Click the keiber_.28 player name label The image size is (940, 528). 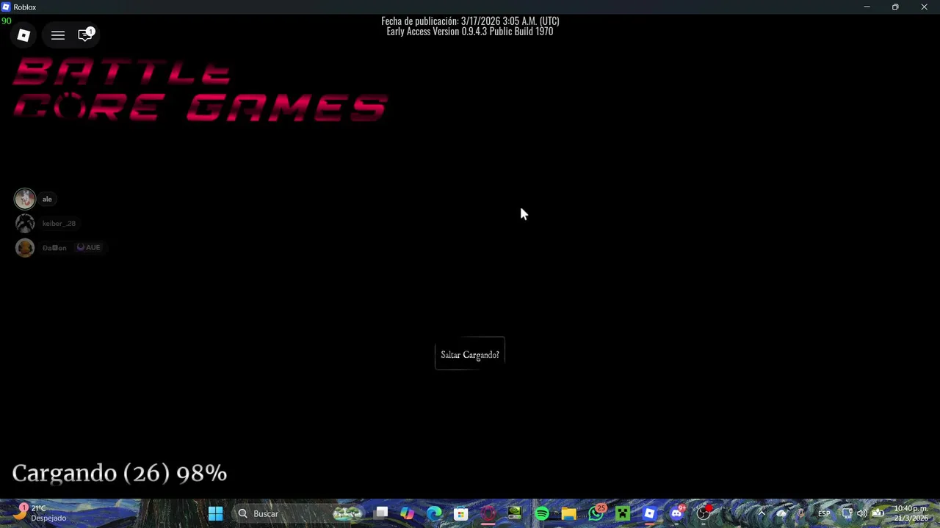pyautogui.click(x=59, y=223)
